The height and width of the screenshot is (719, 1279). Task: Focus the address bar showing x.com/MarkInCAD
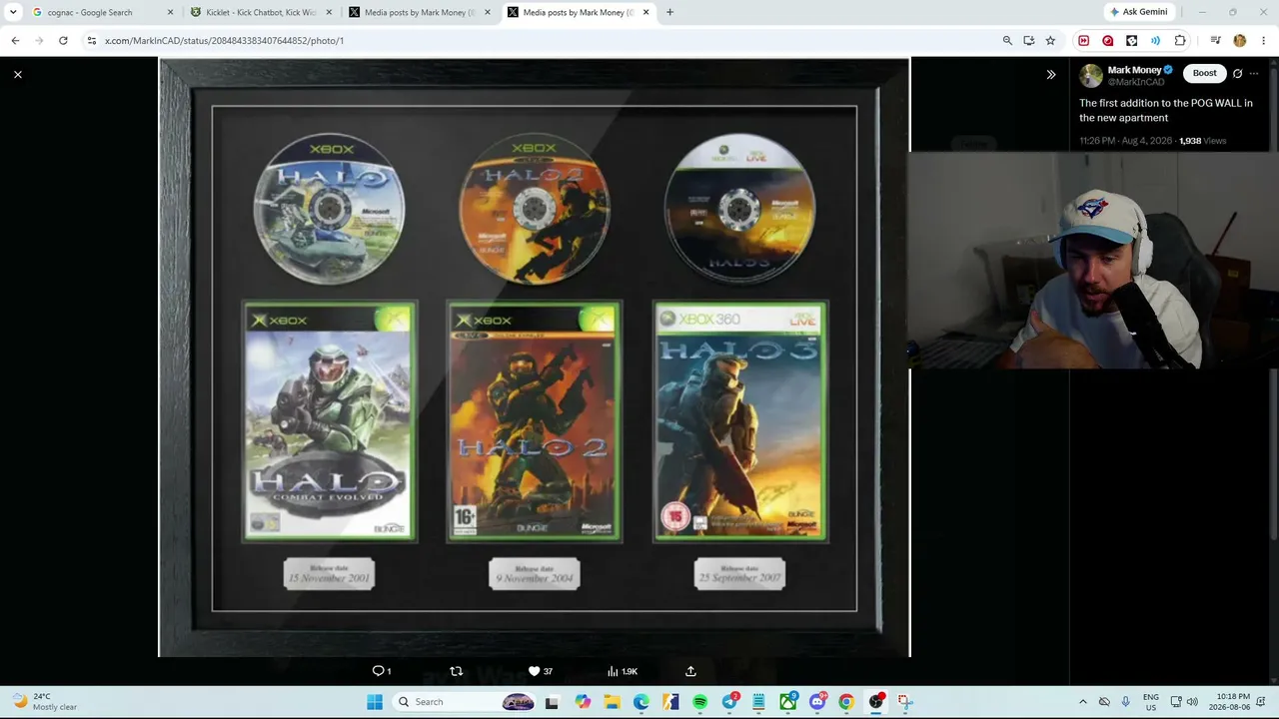tap(540, 41)
